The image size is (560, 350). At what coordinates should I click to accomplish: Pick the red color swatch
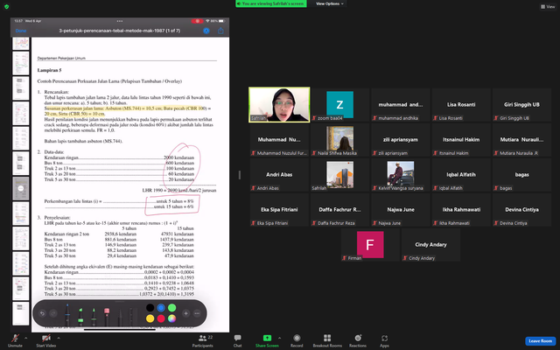(161, 318)
